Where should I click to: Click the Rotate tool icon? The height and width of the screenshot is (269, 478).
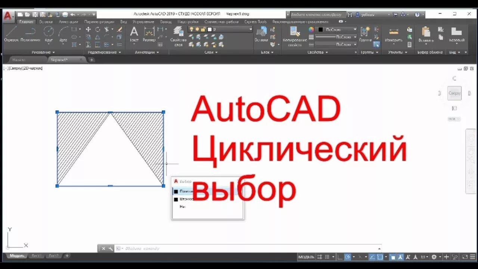coord(97,30)
